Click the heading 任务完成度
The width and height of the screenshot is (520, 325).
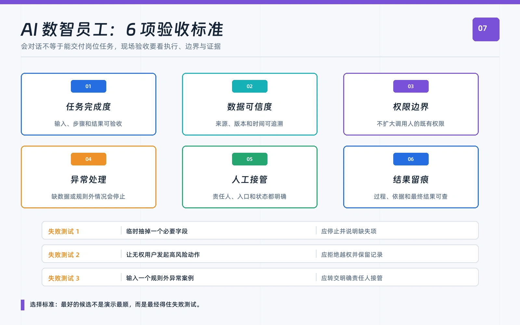click(x=88, y=107)
